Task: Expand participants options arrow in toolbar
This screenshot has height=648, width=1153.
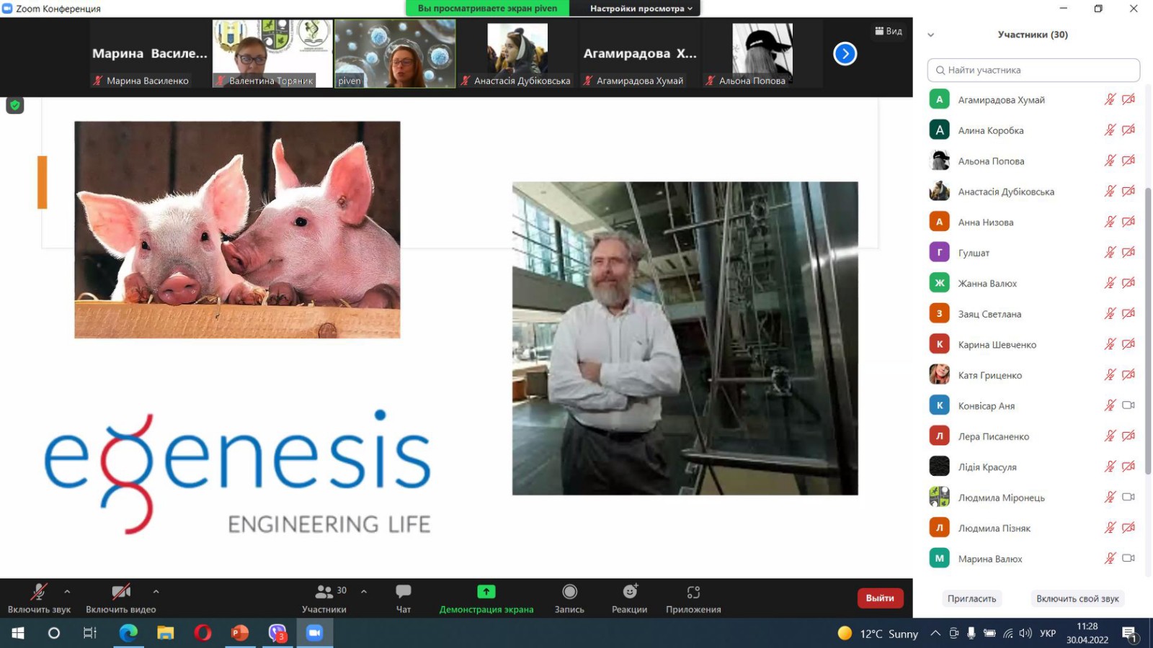Action: (364, 591)
